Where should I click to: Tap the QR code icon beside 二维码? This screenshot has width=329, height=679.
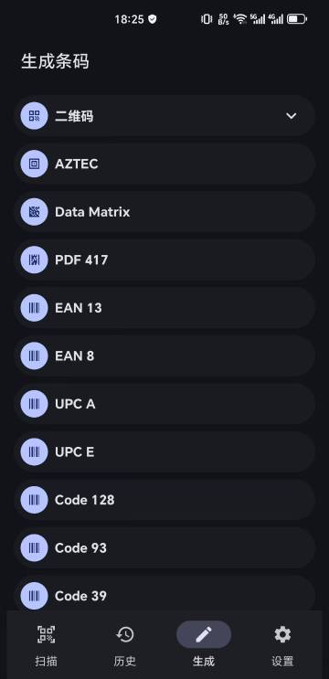tap(34, 116)
